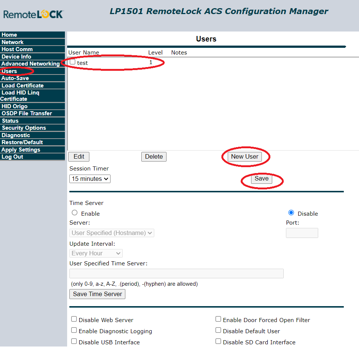Open the Device Info page

[32, 56]
